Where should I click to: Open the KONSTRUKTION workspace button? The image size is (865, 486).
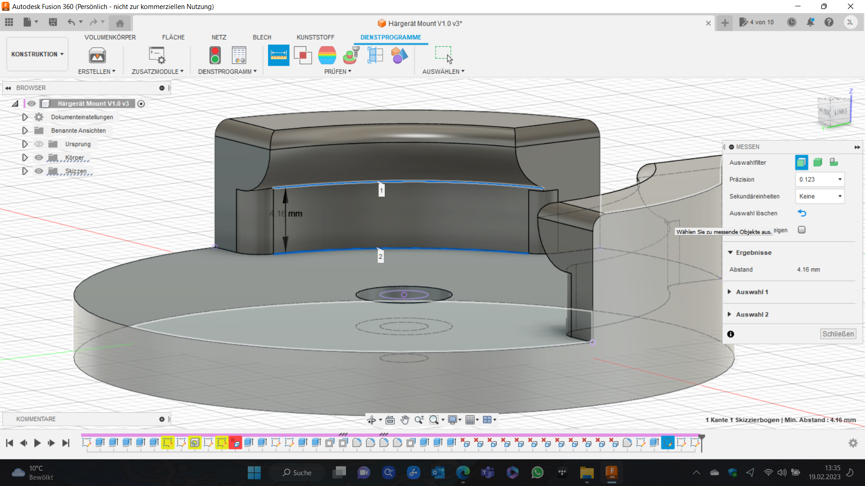(x=37, y=54)
